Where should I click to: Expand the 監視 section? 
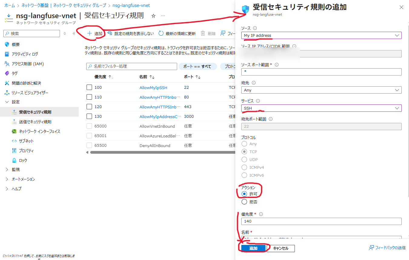[7, 170]
